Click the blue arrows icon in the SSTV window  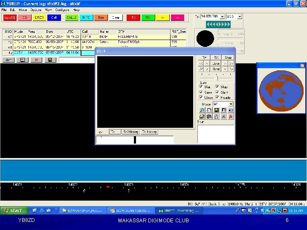click(x=231, y=110)
